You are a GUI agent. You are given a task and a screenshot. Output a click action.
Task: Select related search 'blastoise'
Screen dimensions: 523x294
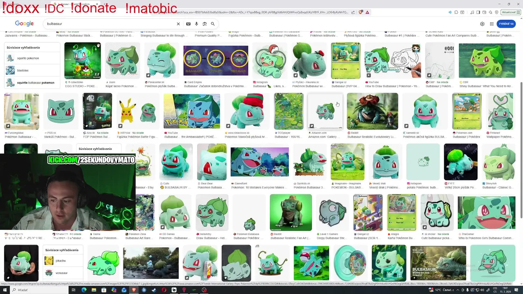point(32,70)
